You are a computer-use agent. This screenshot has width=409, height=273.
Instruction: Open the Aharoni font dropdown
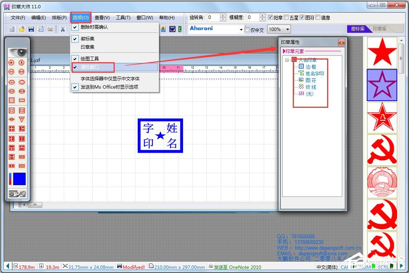click(x=241, y=30)
